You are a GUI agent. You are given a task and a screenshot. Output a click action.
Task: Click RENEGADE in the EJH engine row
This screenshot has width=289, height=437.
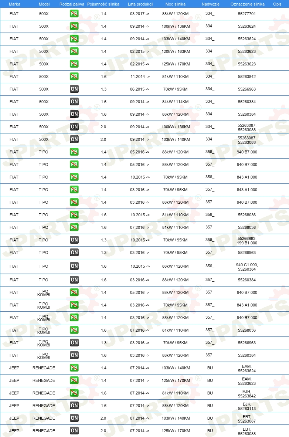44,393
